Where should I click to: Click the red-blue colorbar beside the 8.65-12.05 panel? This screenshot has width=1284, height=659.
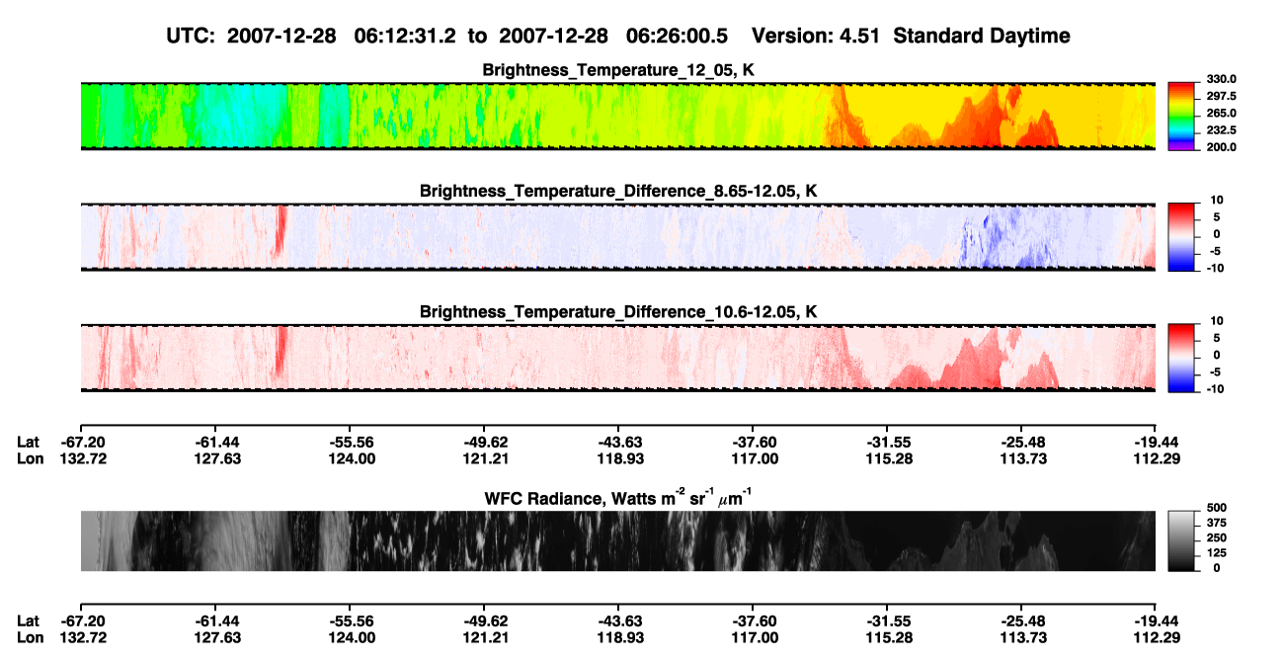coord(1182,237)
